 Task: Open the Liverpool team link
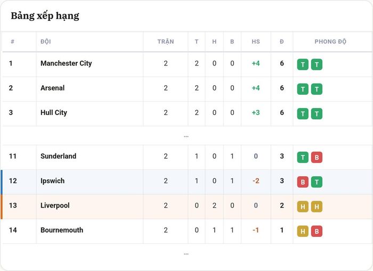[x=55, y=206]
